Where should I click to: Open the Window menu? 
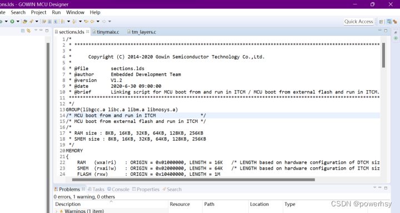pos(75,12)
